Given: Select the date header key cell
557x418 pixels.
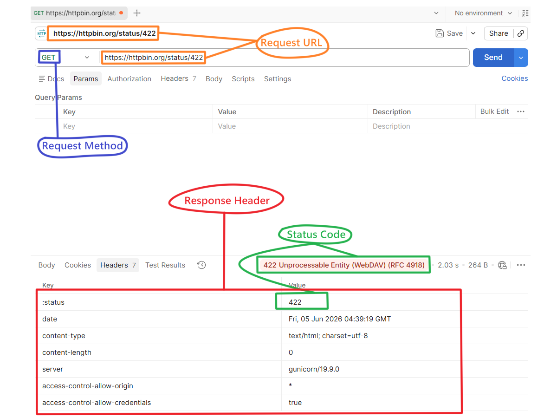Looking at the screenshot, I should point(158,319).
